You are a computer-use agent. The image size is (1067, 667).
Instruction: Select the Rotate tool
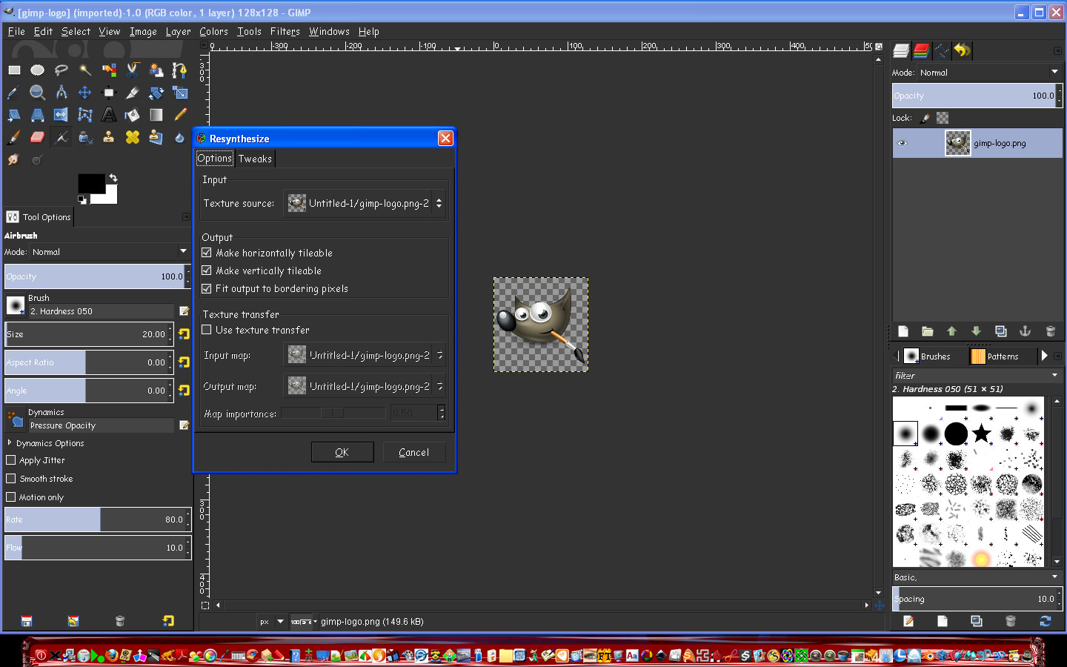156,93
